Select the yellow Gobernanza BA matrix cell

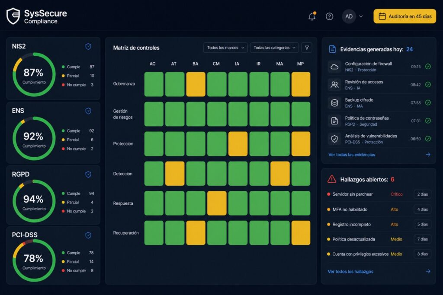[x=196, y=84]
